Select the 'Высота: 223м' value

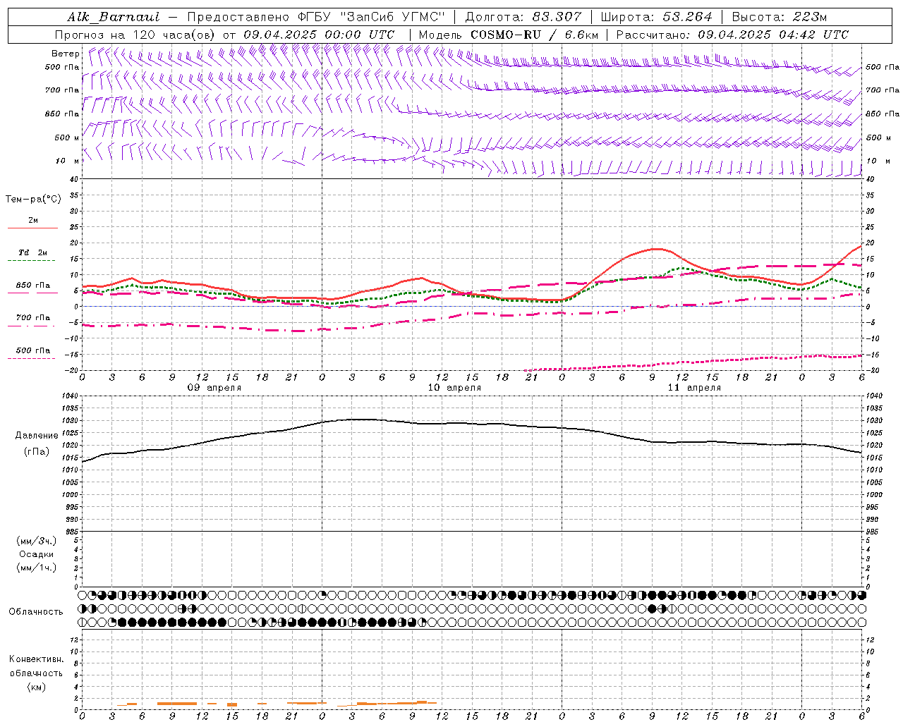pyautogui.click(x=779, y=17)
